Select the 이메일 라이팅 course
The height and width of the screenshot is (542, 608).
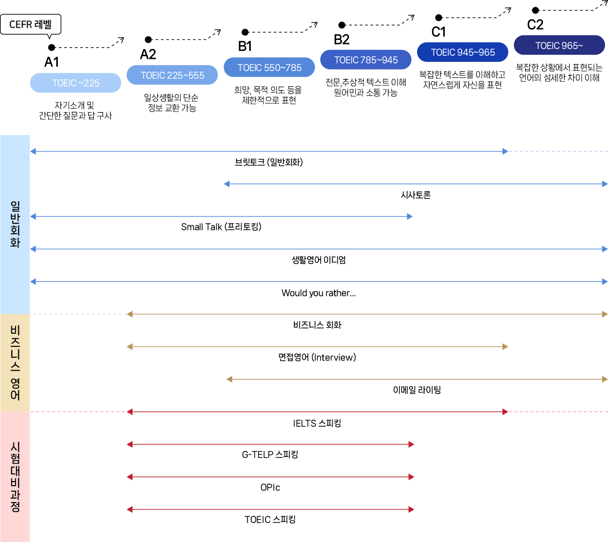click(x=417, y=390)
